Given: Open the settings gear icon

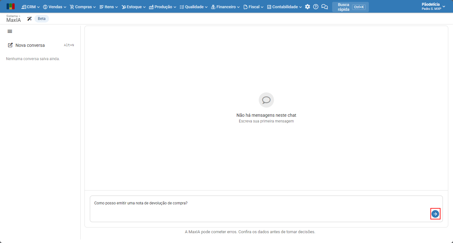Looking at the screenshot, I should click(307, 7).
